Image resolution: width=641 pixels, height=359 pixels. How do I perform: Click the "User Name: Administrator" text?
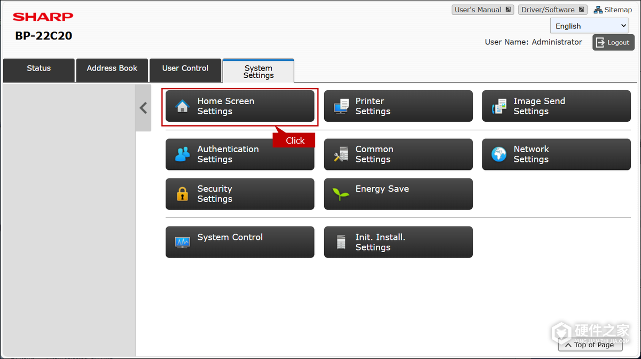coord(534,42)
